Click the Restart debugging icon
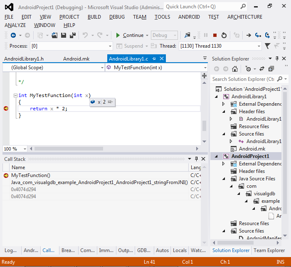The height and width of the screenshot is (267, 291). pyautogui.click(x=224, y=35)
